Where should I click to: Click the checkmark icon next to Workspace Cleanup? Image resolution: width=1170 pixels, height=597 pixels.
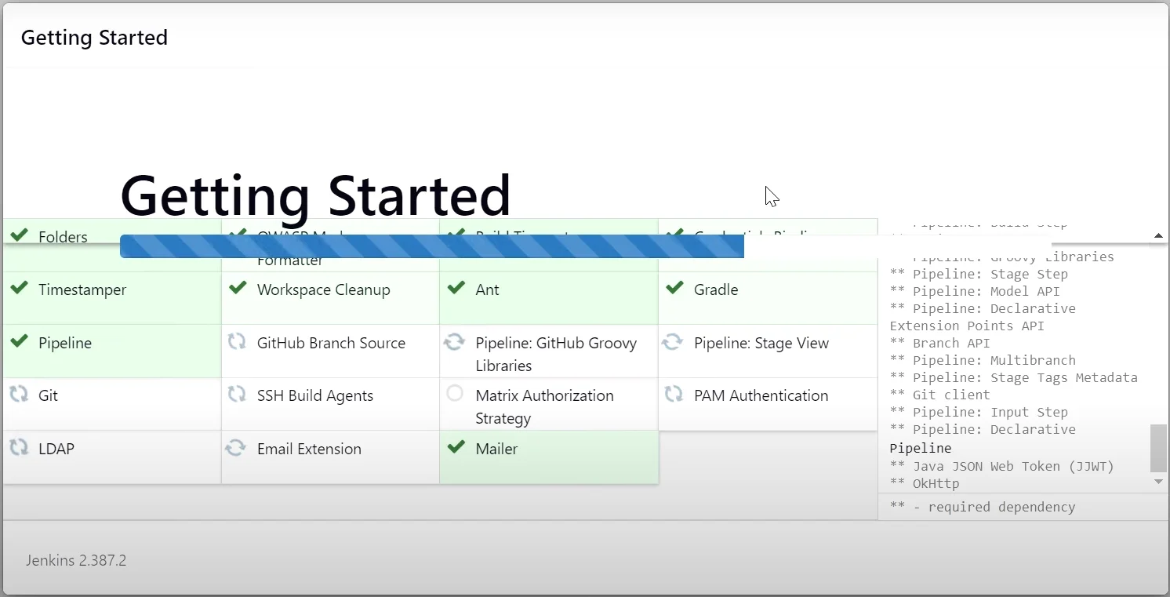[x=238, y=288]
